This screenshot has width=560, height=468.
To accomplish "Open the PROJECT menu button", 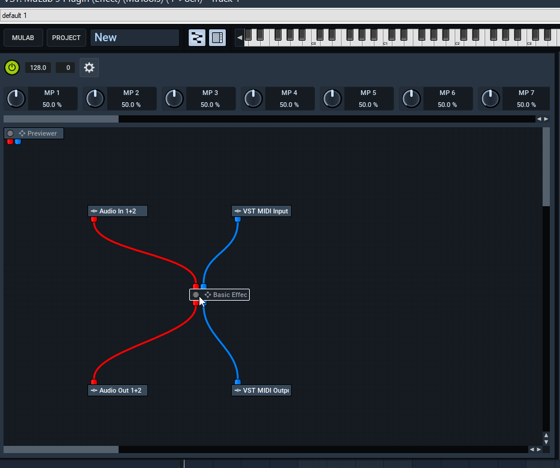I will pyautogui.click(x=66, y=38).
